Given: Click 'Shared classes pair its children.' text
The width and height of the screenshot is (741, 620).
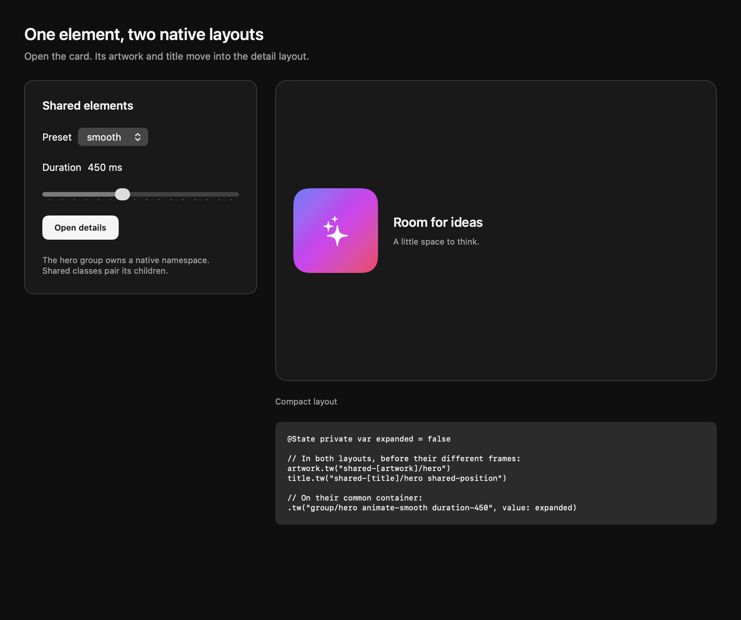Looking at the screenshot, I should coord(105,271).
